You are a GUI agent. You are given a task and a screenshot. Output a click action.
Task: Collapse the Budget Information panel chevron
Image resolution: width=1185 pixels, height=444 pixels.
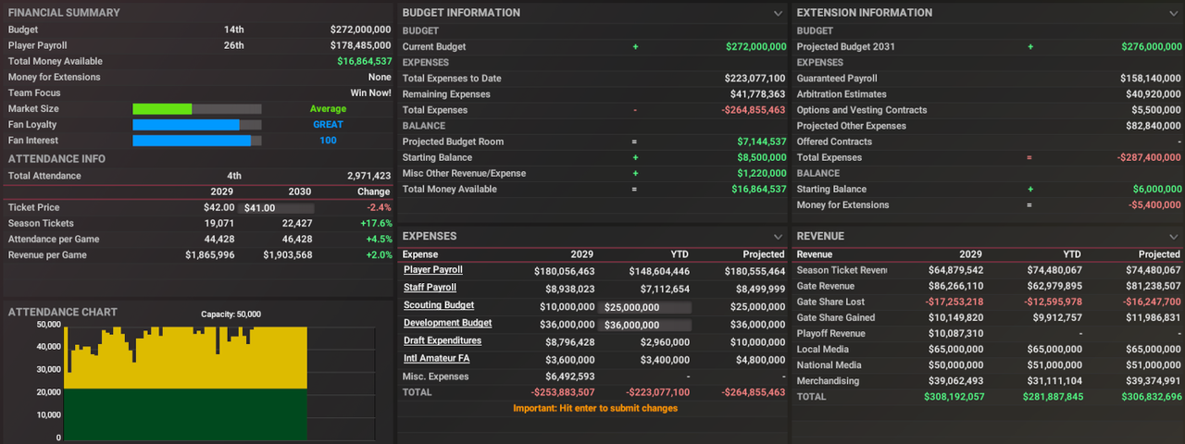click(x=779, y=13)
